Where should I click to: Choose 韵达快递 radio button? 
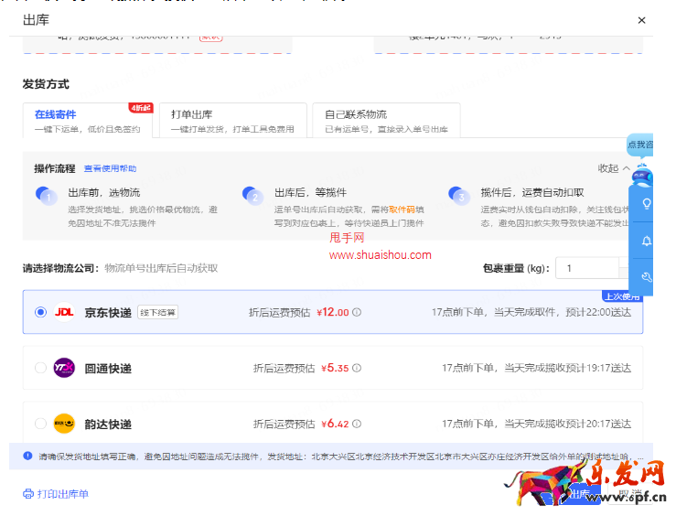(x=40, y=424)
